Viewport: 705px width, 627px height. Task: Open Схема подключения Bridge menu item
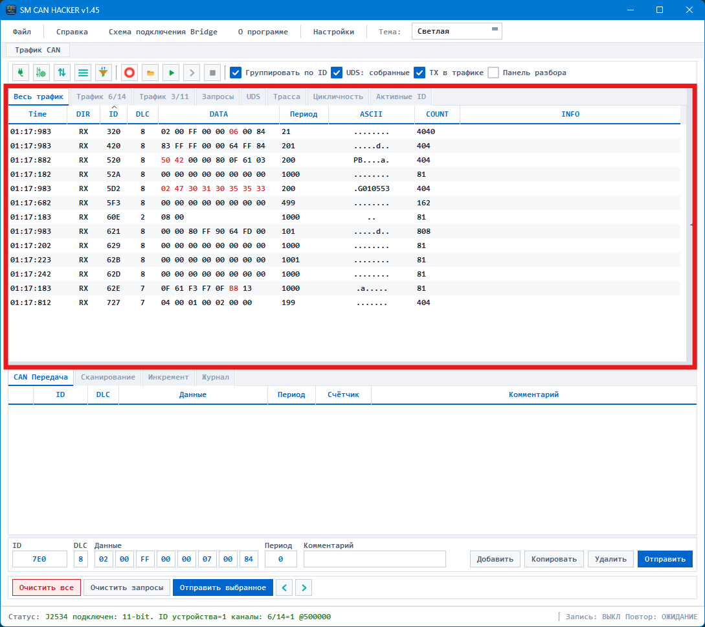[162, 32]
